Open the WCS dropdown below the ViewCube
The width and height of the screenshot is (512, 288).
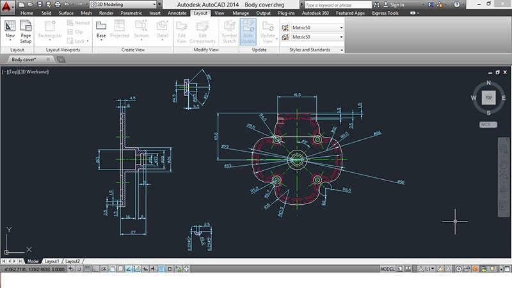488,124
